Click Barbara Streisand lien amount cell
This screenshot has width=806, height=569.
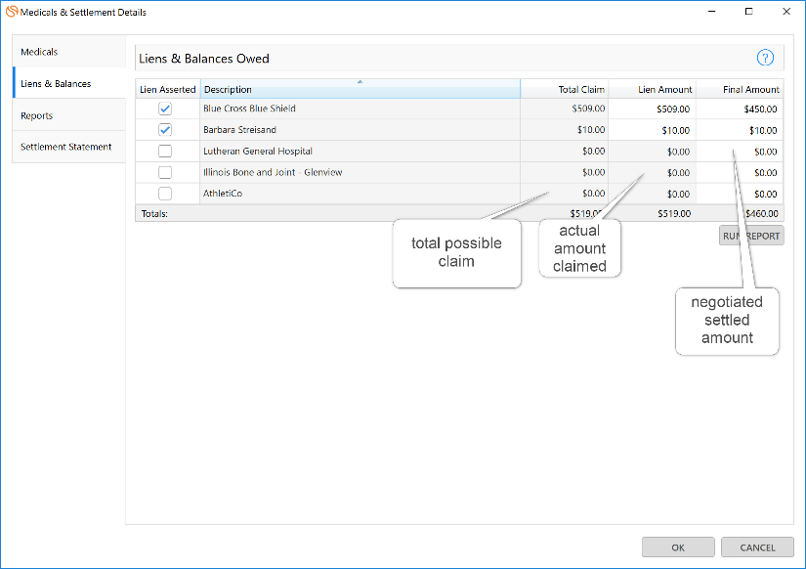pos(652,130)
